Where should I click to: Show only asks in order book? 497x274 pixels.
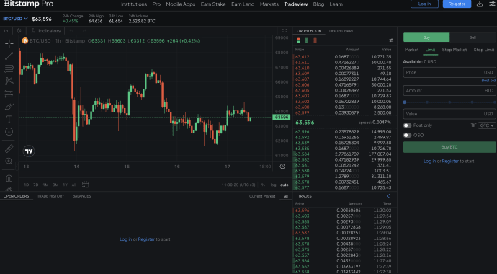point(315,40)
